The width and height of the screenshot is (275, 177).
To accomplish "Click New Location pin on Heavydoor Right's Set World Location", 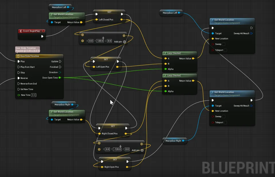I will [x=213, y=111].
